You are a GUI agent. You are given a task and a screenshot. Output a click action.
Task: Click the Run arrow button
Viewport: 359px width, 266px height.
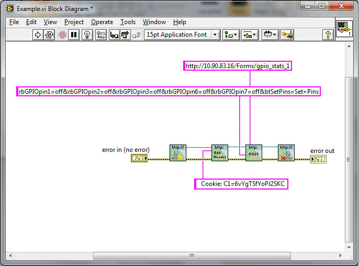tap(38, 35)
